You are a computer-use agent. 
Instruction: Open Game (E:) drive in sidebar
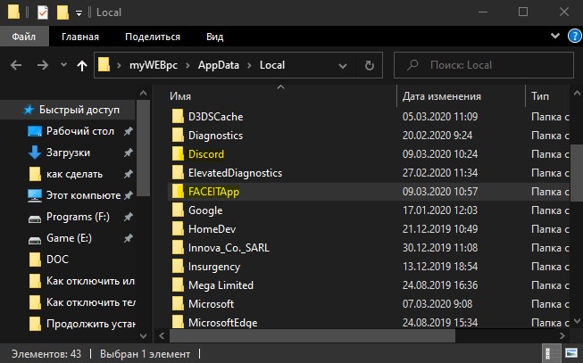tap(69, 238)
